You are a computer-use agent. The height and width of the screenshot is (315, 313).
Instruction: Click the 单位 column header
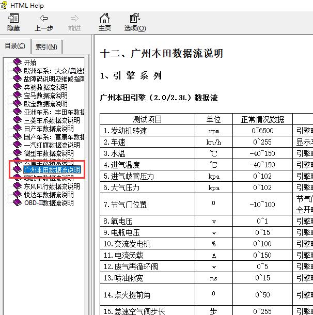213,119
